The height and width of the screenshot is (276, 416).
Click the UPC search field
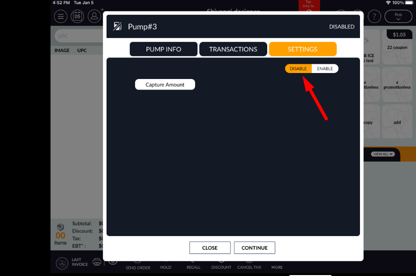78,36
